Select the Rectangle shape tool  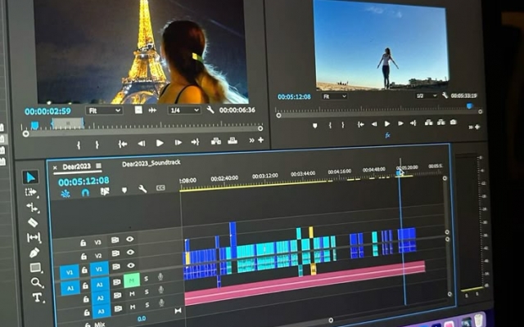[36, 267]
